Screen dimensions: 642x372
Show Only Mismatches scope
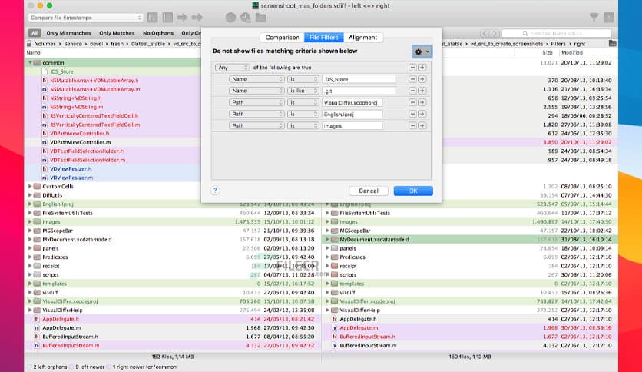[x=69, y=33]
